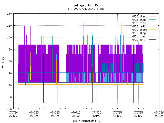
Task: Click the Volt (V) y-axis label
Action: tap(3, 61)
